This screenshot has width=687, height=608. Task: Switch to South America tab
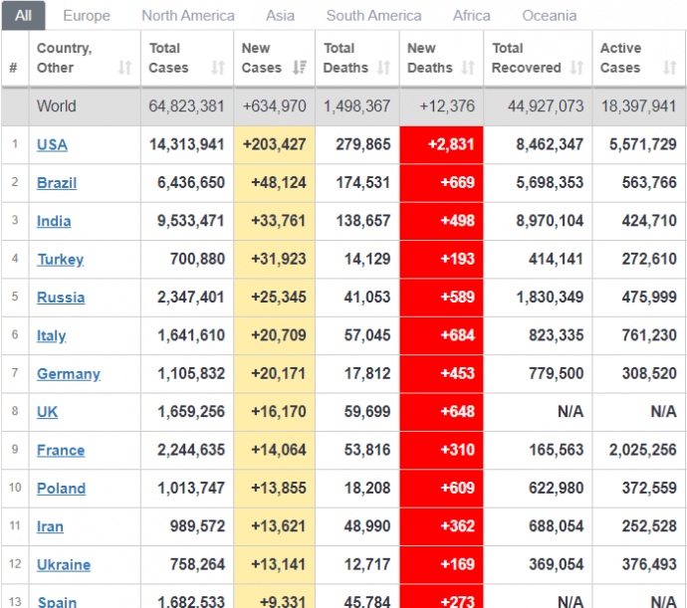[x=373, y=15]
